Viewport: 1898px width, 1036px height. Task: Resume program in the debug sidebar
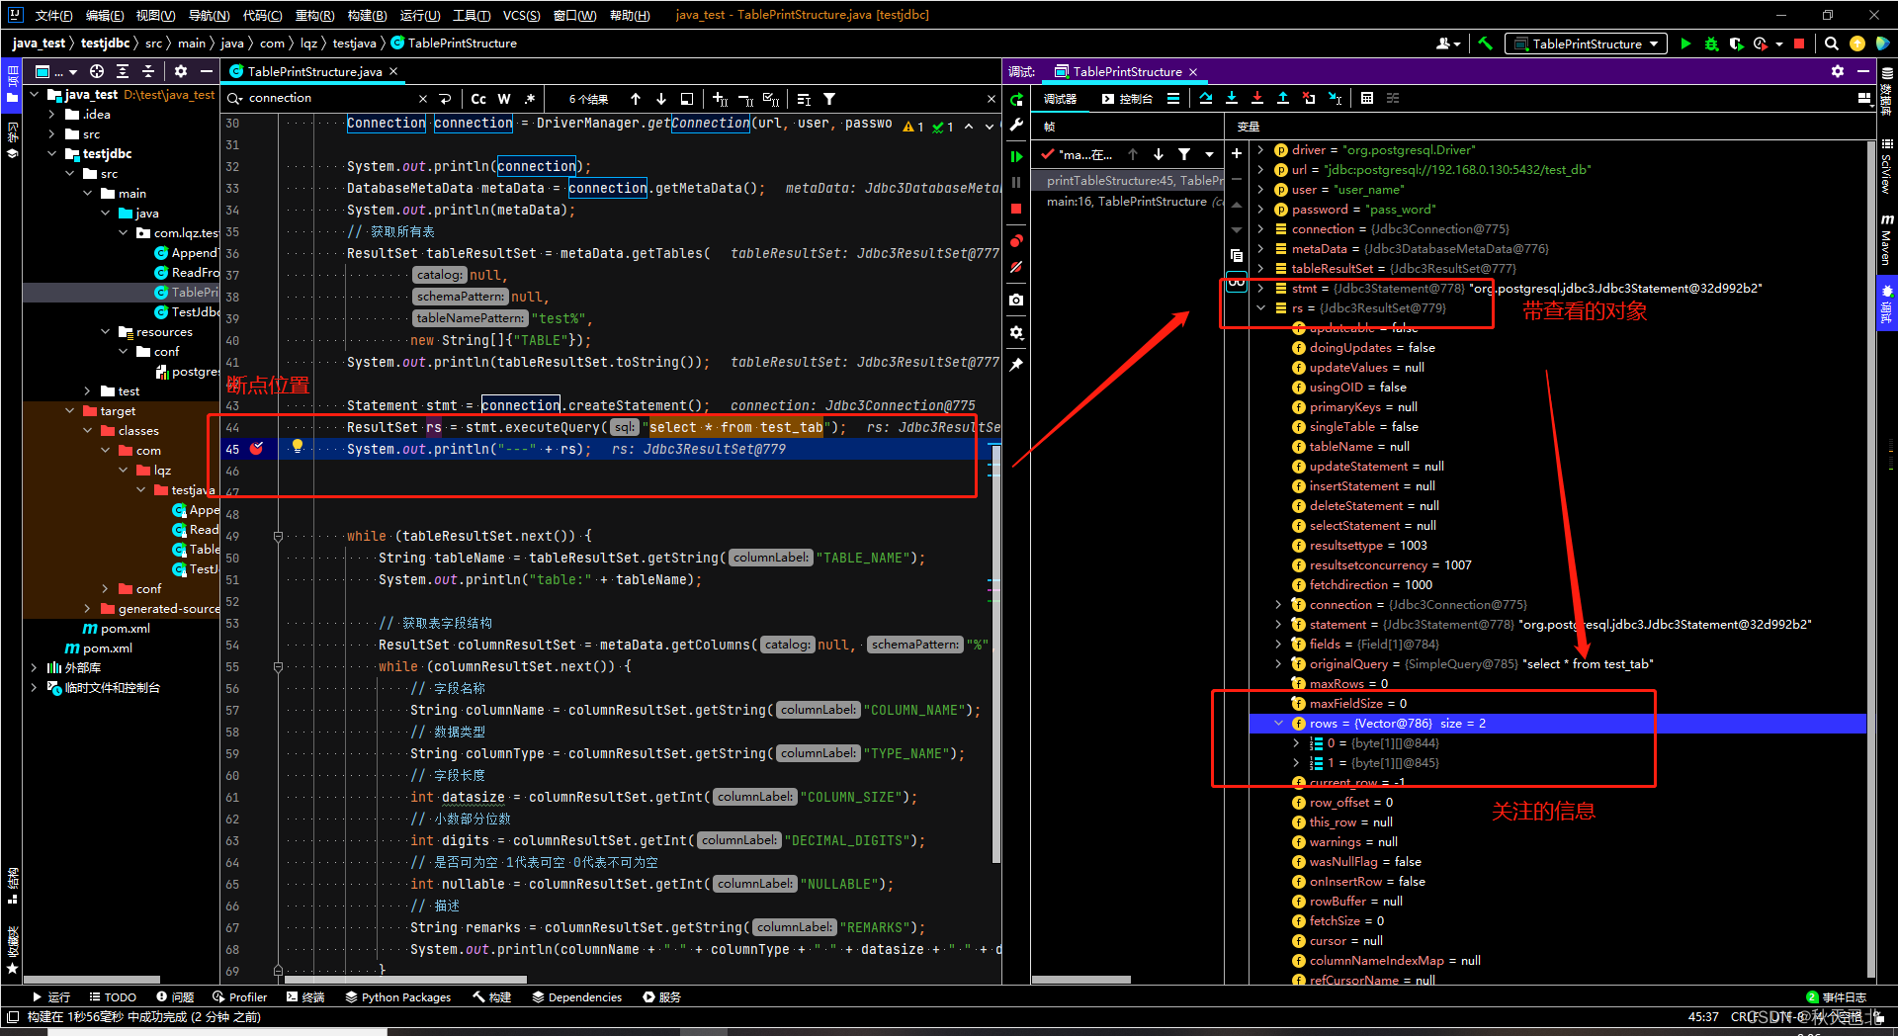click(1016, 156)
